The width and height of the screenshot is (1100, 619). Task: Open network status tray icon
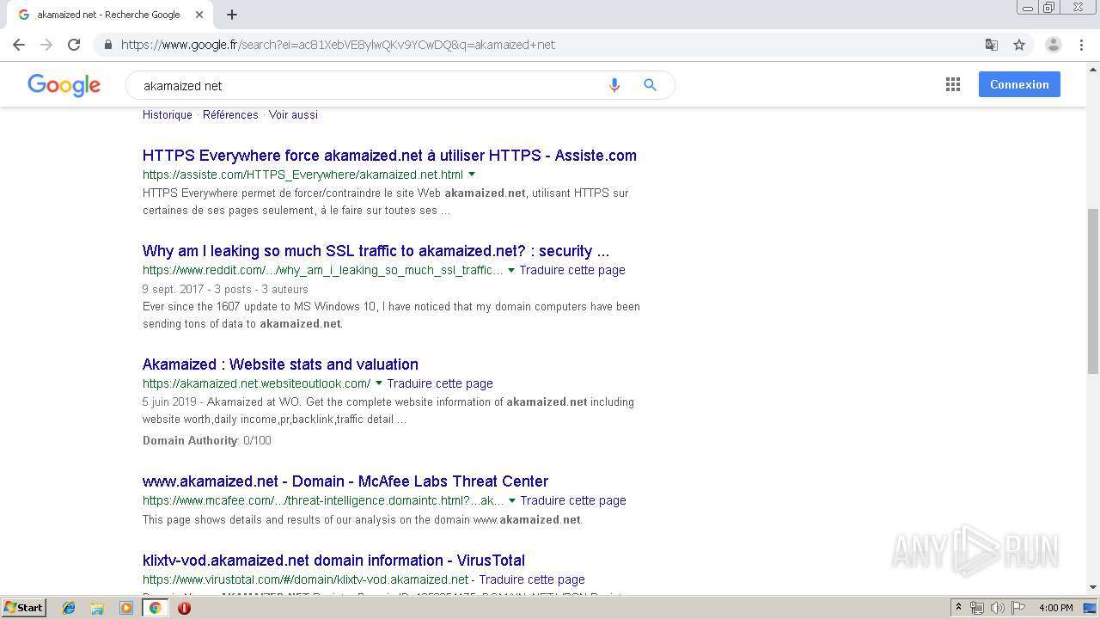pyautogui.click(x=977, y=608)
